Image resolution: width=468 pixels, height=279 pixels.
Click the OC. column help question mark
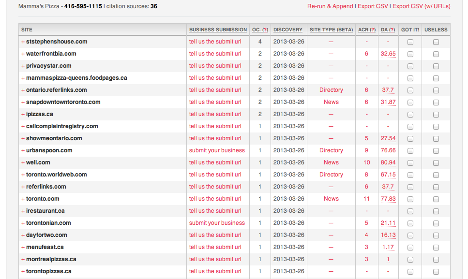coord(266,29)
